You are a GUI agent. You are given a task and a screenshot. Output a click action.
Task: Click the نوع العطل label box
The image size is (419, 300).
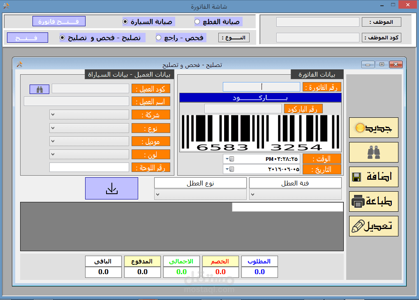coord(200,183)
